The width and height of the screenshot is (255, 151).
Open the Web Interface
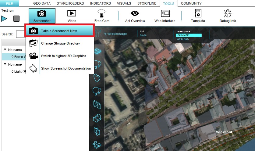[x=165, y=16]
